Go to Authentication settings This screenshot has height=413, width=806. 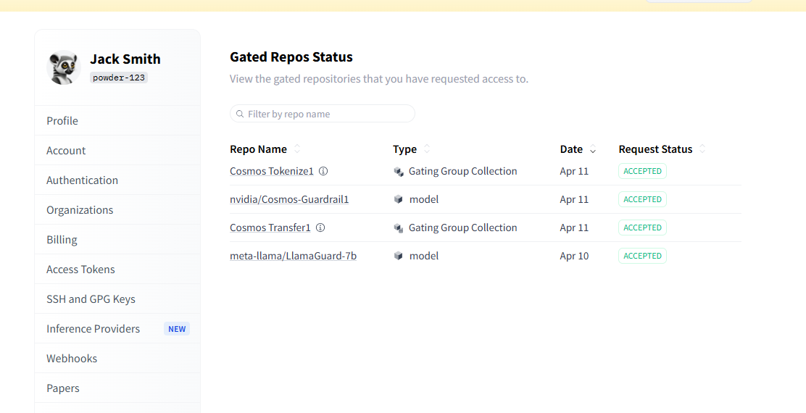coord(117,180)
